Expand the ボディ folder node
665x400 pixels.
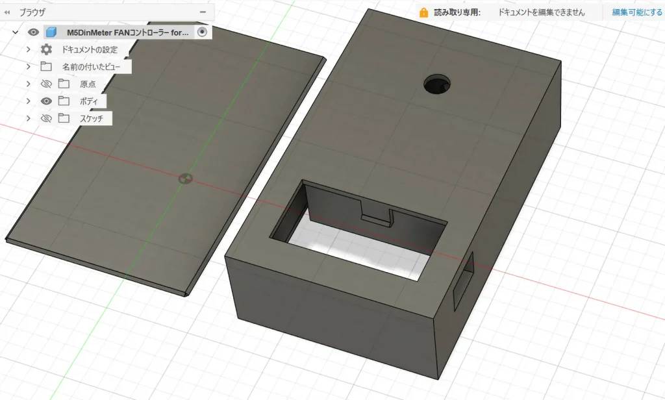29,101
